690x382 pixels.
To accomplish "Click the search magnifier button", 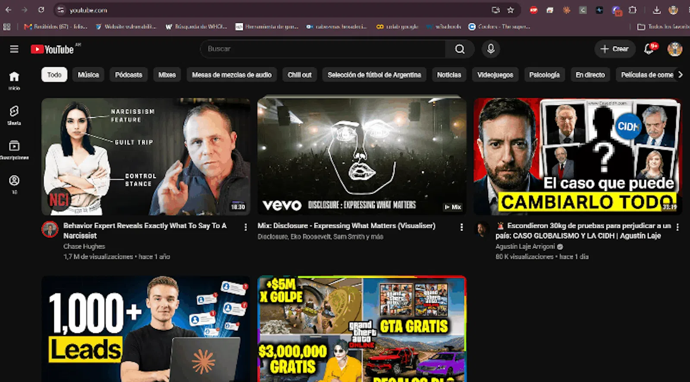I will pyautogui.click(x=460, y=49).
